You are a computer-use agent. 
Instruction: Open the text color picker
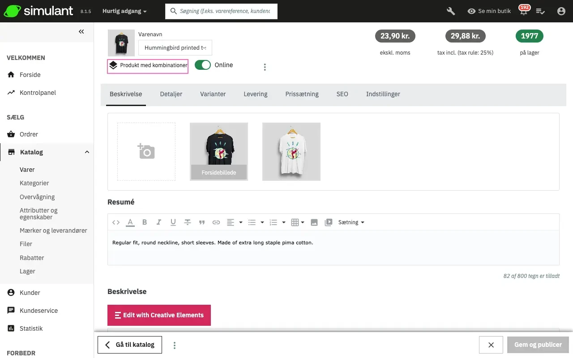pos(130,222)
